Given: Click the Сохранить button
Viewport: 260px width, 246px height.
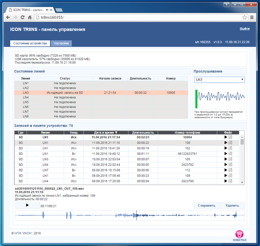Looking at the screenshot, I should (207, 205).
